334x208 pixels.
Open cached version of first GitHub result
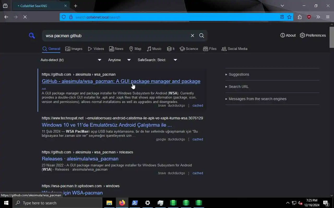198,106
